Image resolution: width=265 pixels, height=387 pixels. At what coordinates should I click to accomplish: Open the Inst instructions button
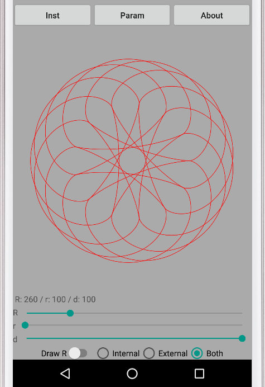[x=52, y=15]
